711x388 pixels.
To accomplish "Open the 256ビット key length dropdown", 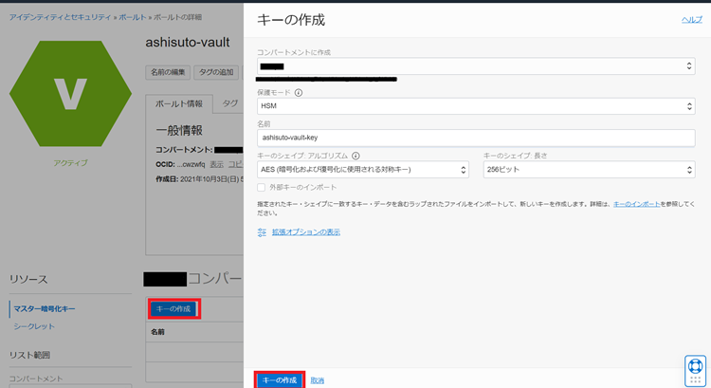I will 589,170.
